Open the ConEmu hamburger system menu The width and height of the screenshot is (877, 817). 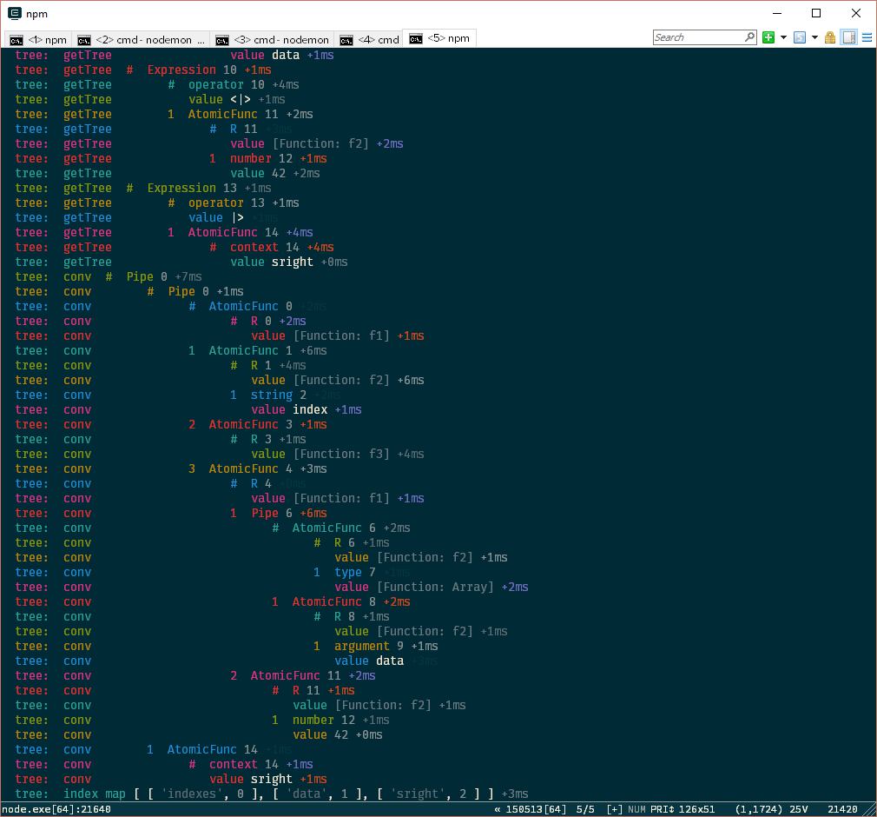point(867,37)
